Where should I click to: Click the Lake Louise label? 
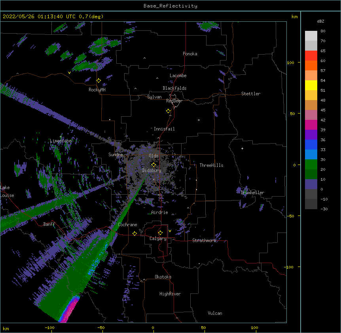[x=7, y=191]
